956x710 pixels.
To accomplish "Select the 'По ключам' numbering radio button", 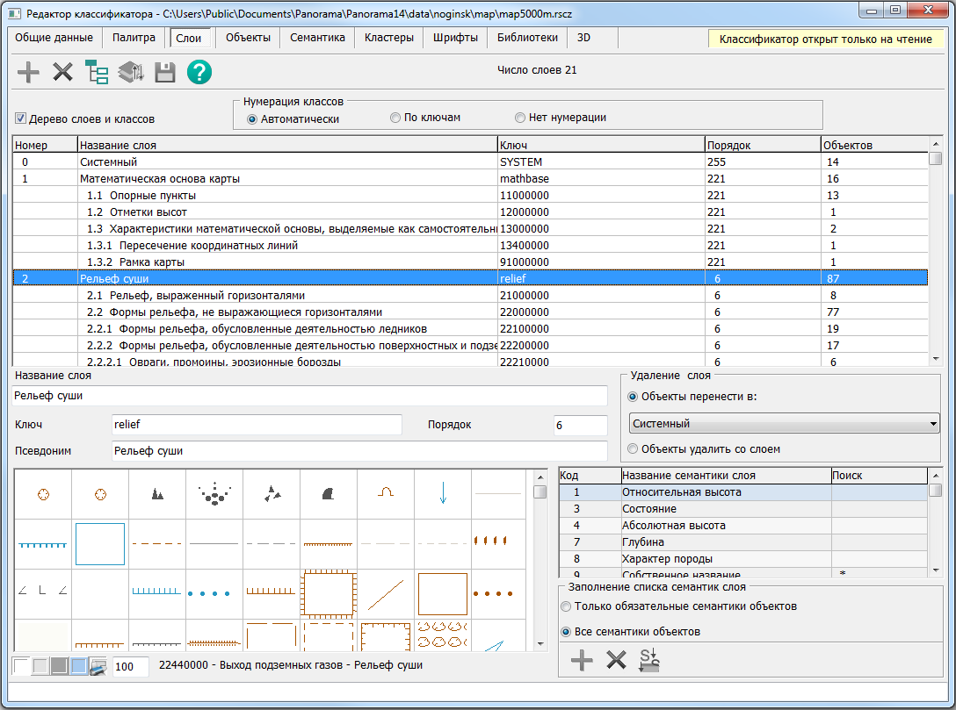I will pyautogui.click(x=397, y=118).
